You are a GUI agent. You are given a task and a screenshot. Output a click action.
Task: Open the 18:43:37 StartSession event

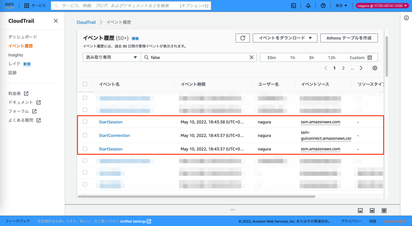[x=111, y=149]
